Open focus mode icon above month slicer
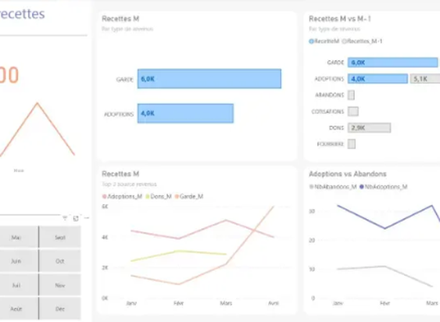 point(76,218)
